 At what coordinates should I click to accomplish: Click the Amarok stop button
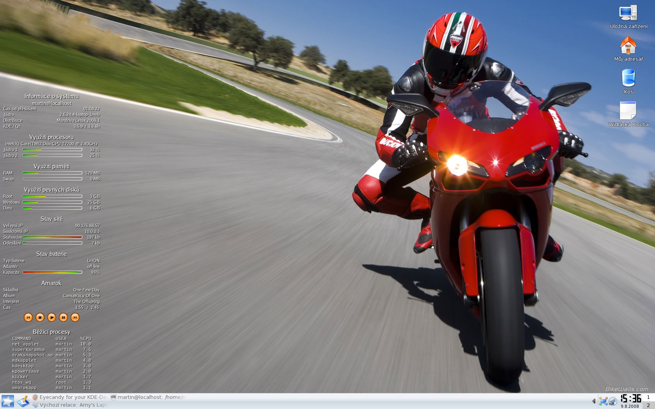[x=40, y=317]
